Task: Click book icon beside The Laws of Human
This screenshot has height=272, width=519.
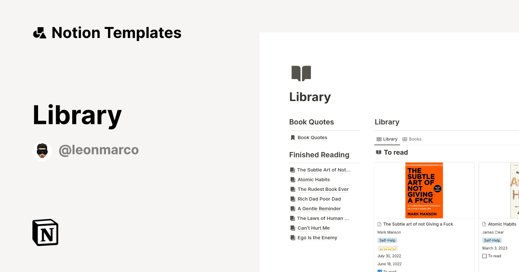Action: click(x=293, y=218)
